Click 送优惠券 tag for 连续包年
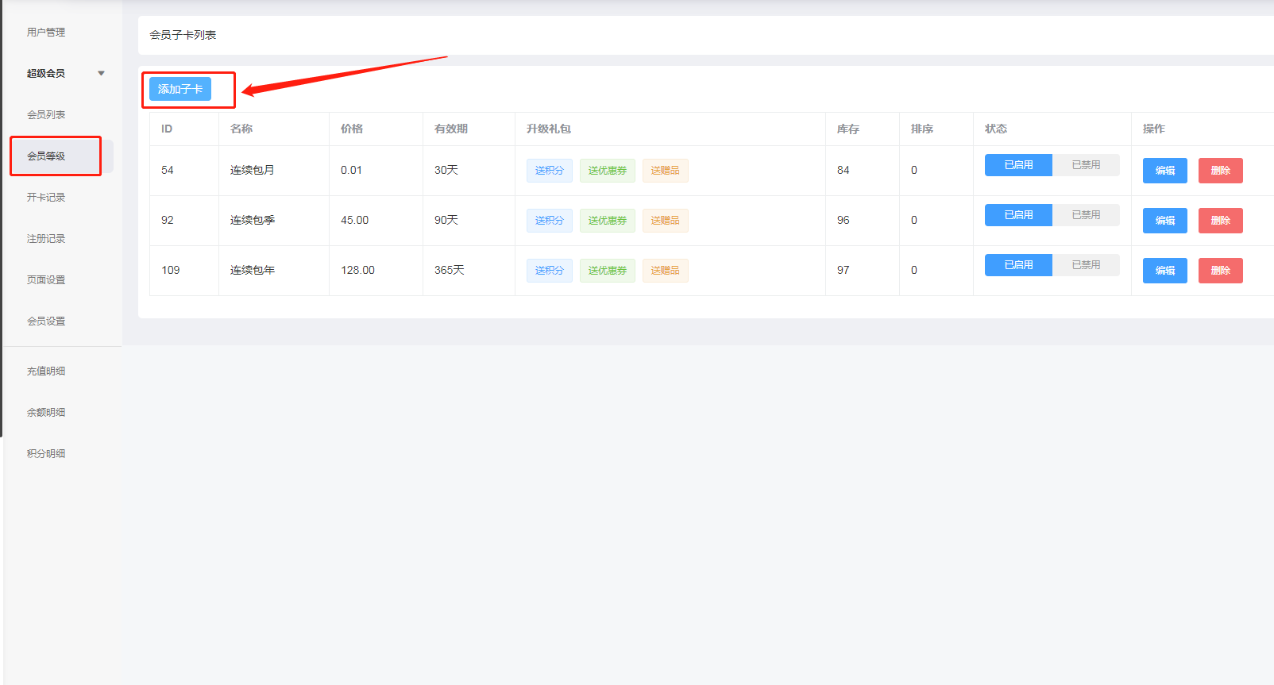The height and width of the screenshot is (685, 1274). coord(608,271)
